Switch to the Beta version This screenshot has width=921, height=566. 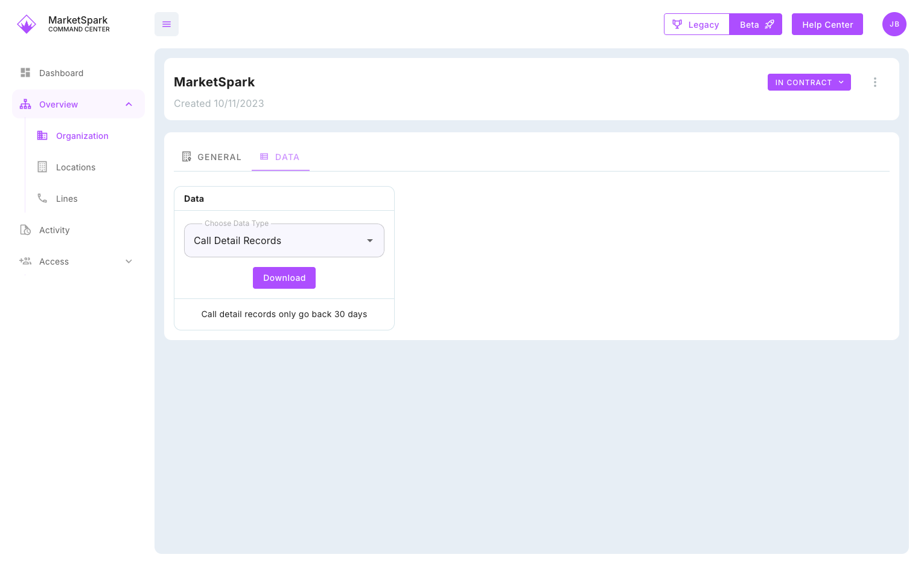[x=756, y=25]
